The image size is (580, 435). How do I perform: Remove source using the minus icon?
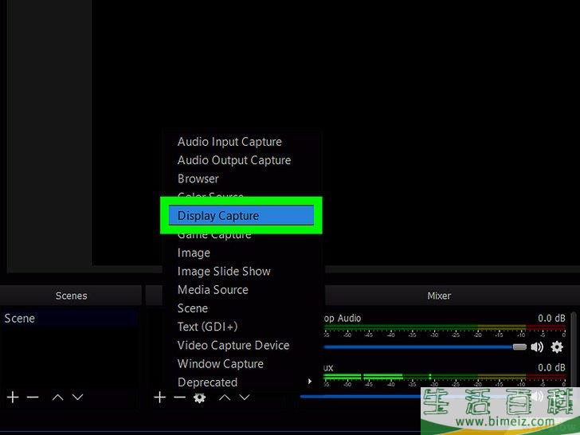click(x=179, y=397)
